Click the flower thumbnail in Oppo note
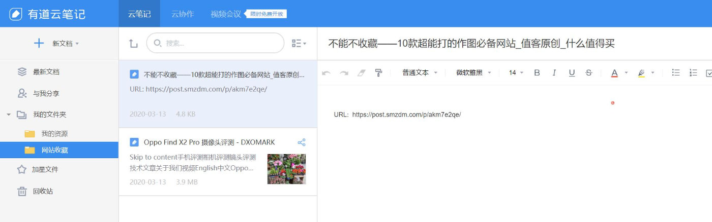Image resolution: width=712 pixels, height=222 pixels. (x=286, y=169)
